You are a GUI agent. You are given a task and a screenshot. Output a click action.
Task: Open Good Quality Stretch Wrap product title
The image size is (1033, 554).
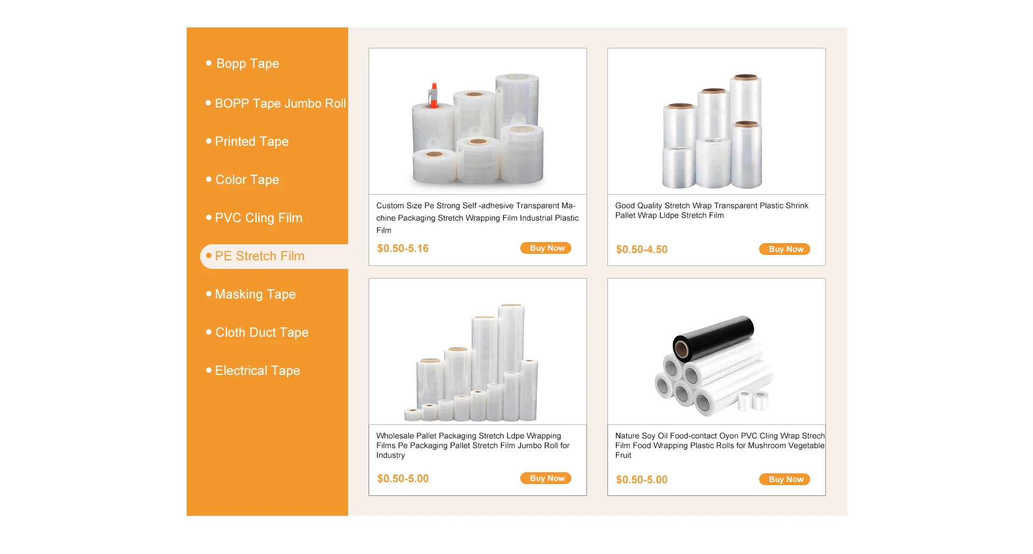pos(711,210)
